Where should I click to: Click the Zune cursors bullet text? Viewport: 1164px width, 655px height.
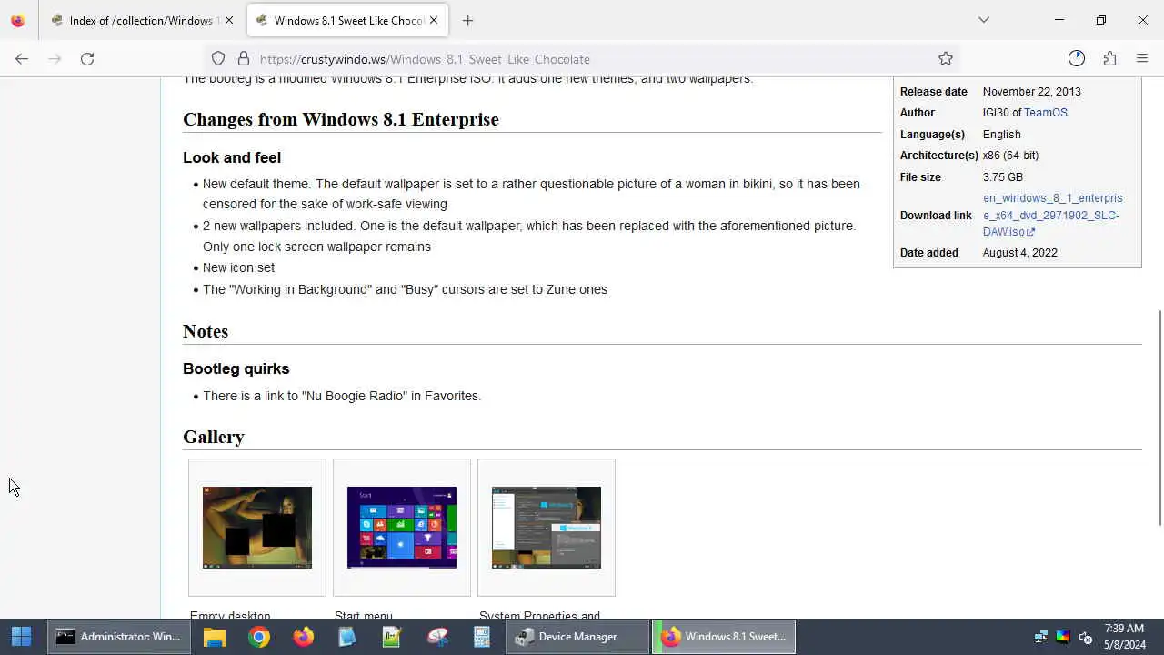(405, 289)
